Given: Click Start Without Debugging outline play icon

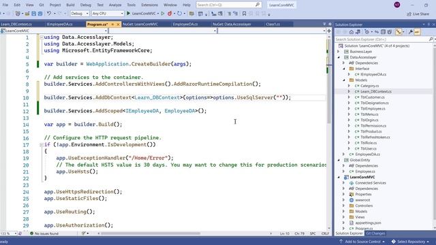Looking at the screenshot, I should (163, 14).
